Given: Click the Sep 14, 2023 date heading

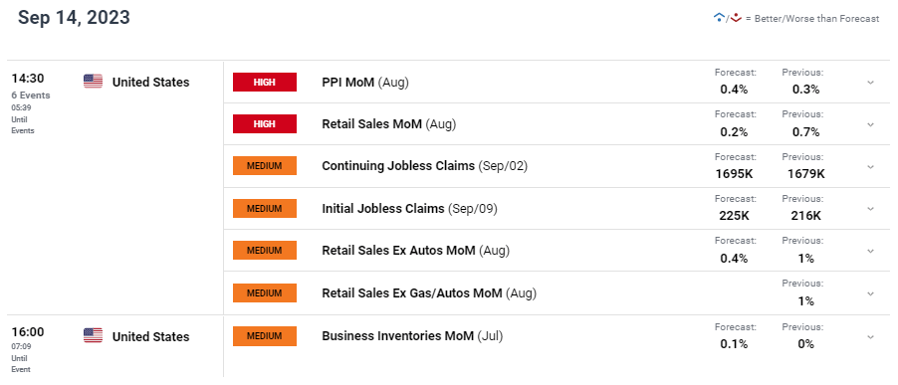Looking at the screenshot, I should pyautogui.click(x=74, y=17).
